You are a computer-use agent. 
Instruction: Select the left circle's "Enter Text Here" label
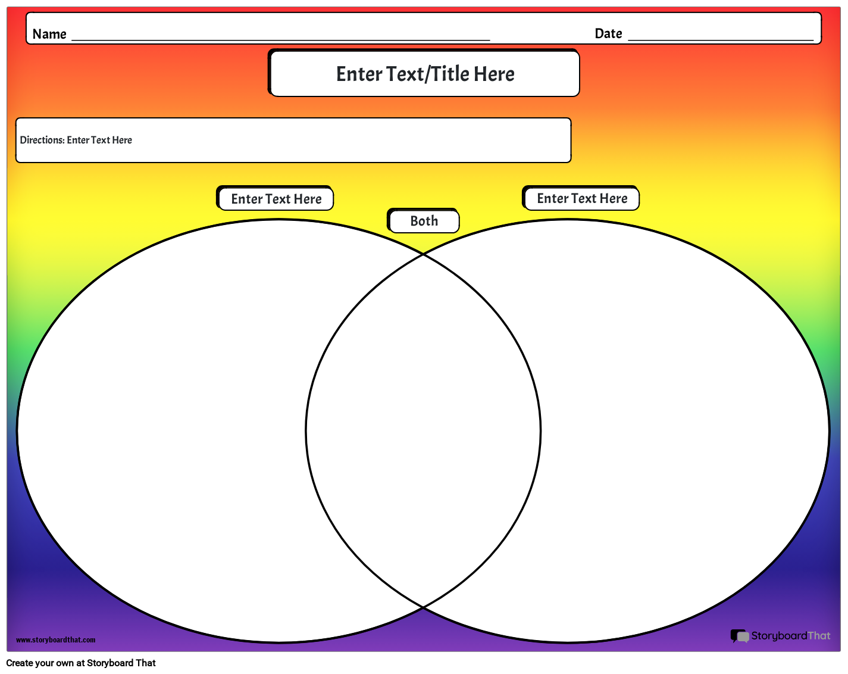click(276, 199)
